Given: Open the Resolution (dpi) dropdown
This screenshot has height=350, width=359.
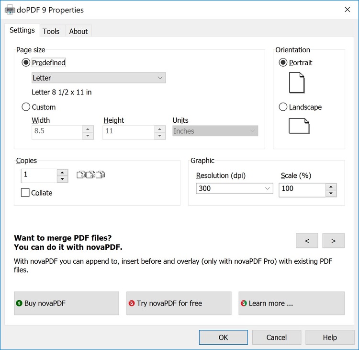Looking at the screenshot, I should [235, 188].
